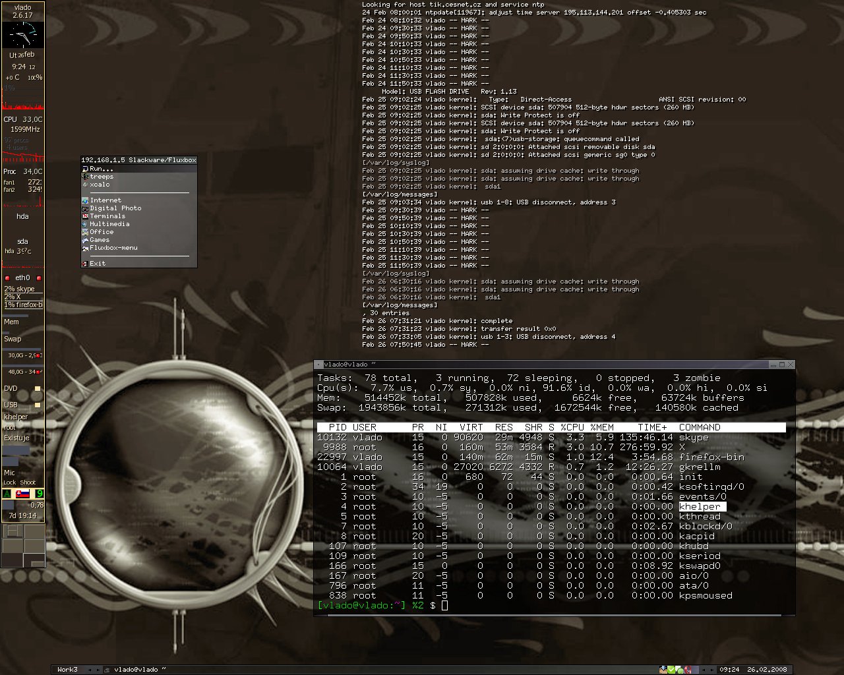Viewport: 844px width, 675px height.
Task: Choose Exit in the Fluxbox menu
Action: [138, 264]
